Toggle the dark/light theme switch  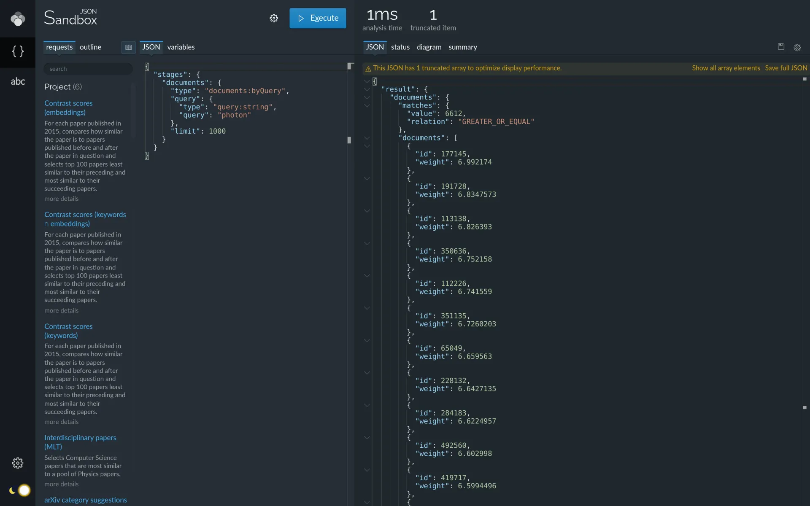(x=20, y=490)
